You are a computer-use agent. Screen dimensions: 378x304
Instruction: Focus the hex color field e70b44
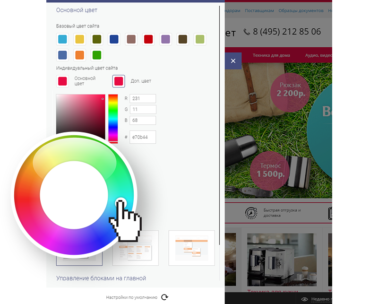coord(143,137)
